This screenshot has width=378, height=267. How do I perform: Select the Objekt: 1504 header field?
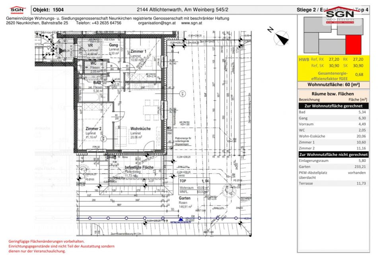tap(48, 10)
